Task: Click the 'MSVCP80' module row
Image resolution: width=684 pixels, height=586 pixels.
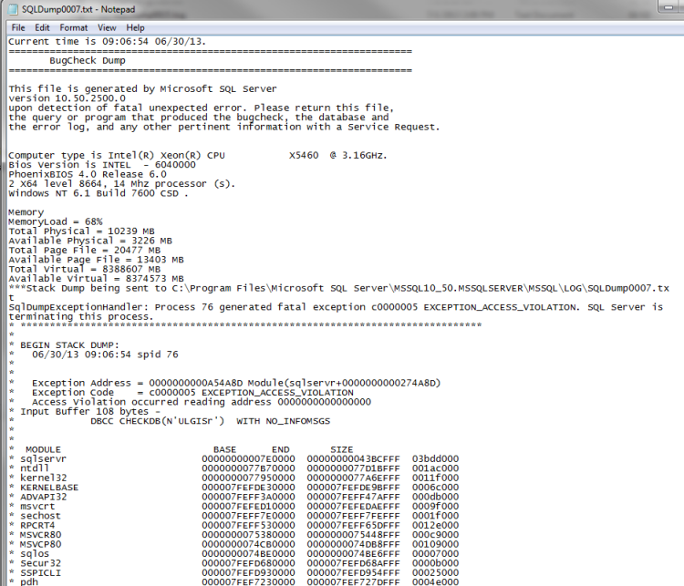Action: pyautogui.click(x=233, y=545)
